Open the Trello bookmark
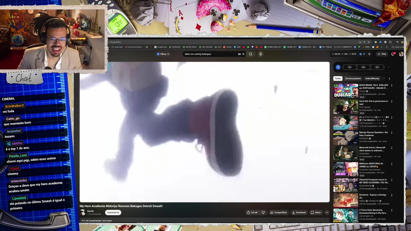This screenshot has width=411, height=231. click(x=237, y=47)
